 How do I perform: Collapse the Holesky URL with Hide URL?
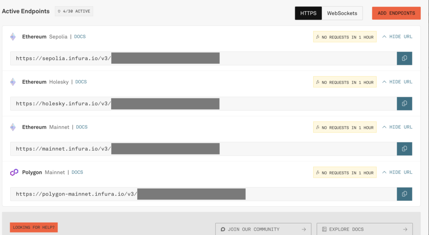(x=397, y=82)
